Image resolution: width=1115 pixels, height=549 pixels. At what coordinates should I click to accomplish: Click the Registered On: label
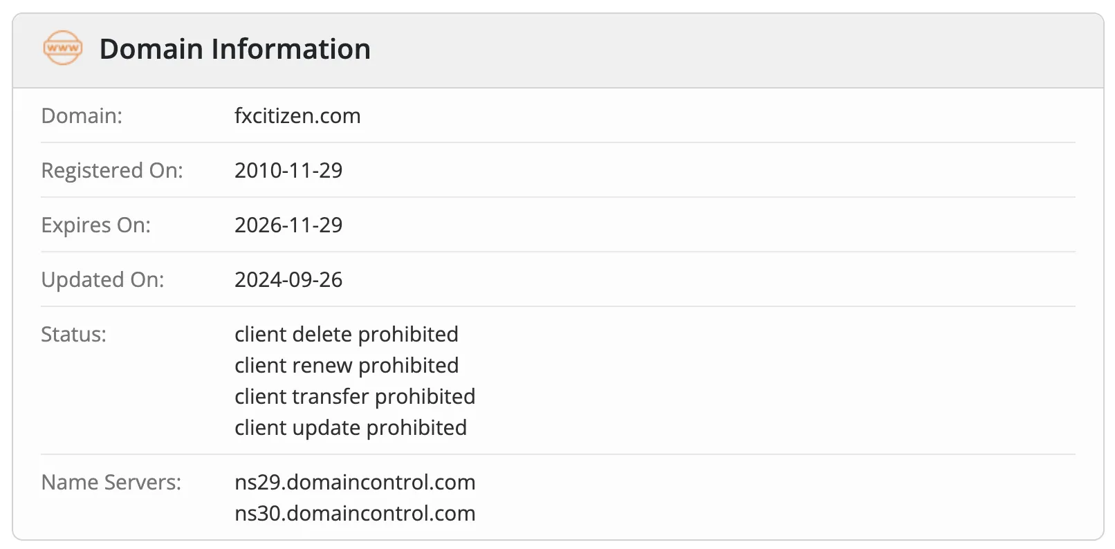(112, 170)
